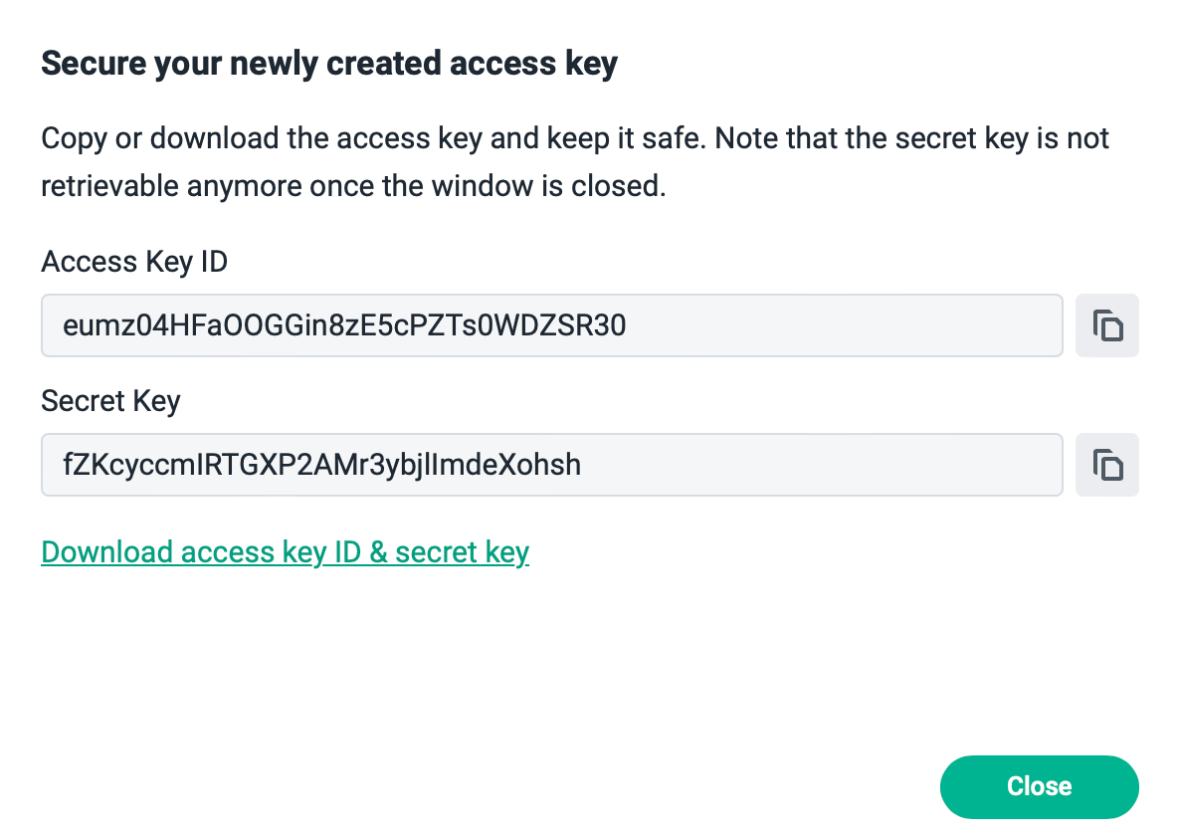
Task: Download access key ID & secret key
Action: 286,552
